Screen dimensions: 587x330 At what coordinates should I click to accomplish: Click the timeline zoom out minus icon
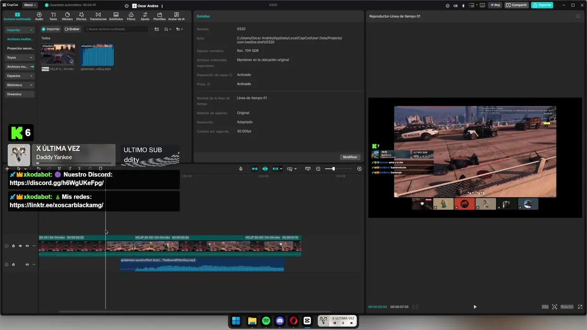(x=318, y=169)
